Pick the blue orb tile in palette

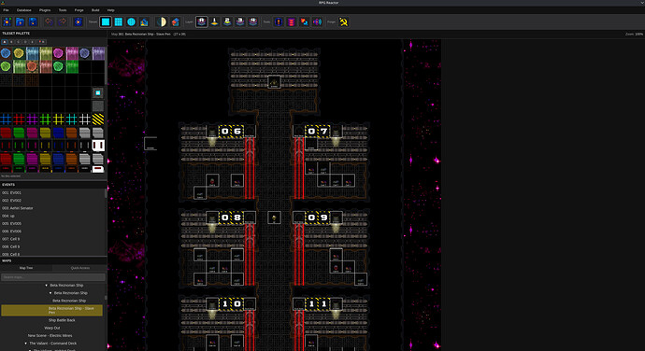[x=6, y=53]
